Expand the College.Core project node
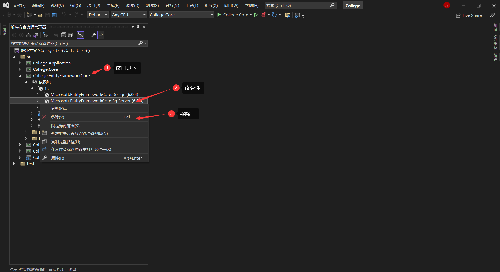Viewport: 500px width, 272px height. (20, 69)
